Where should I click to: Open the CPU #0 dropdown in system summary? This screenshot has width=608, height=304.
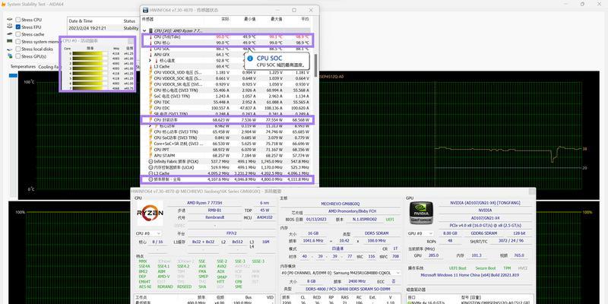(147, 233)
